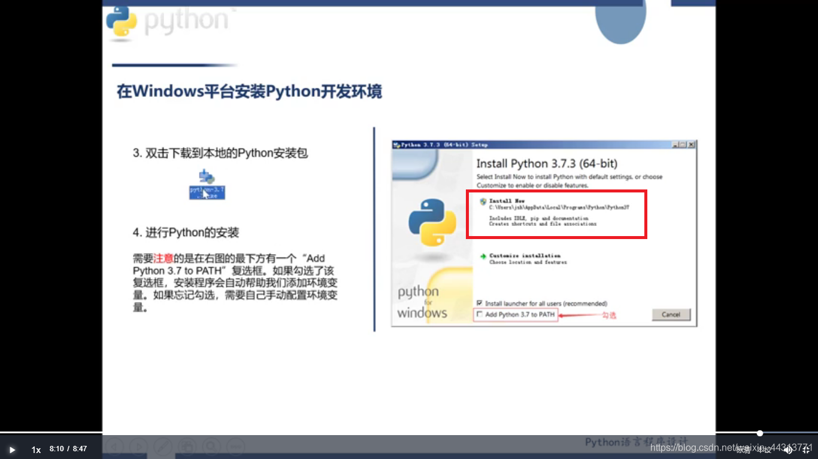Check the Add Python 3.7 to PATH checkbox
818x459 pixels.
click(x=479, y=314)
